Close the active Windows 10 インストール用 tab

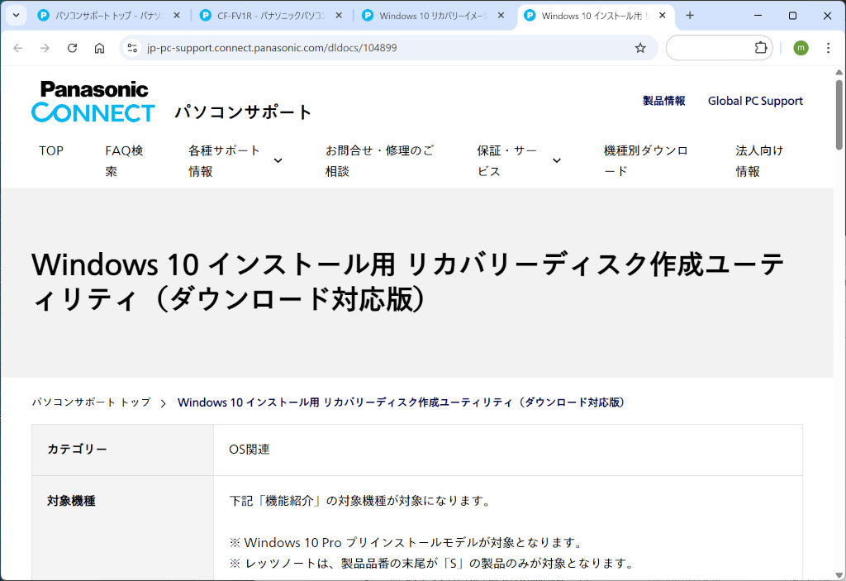coord(663,16)
